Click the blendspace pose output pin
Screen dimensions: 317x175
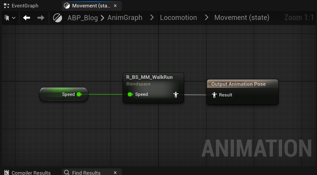pos(176,95)
